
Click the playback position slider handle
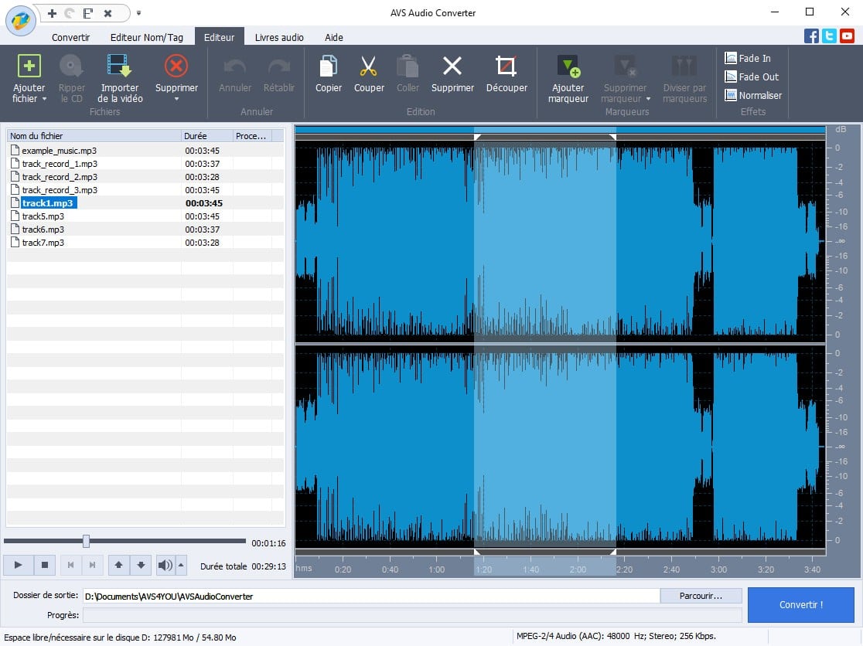(86, 542)
